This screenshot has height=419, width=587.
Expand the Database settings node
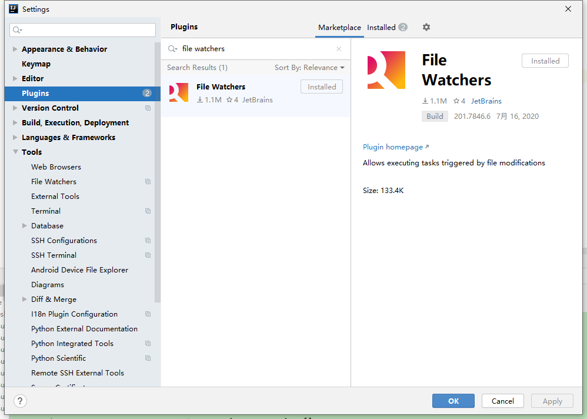click(24, 226)
